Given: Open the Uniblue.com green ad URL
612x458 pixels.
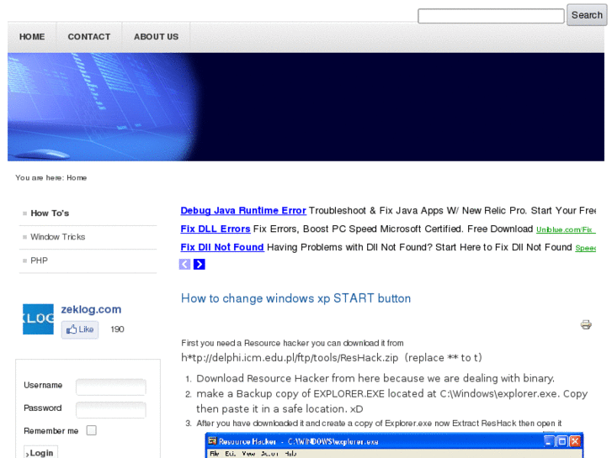Looking at the screenshot, I should tap(566, 229).
